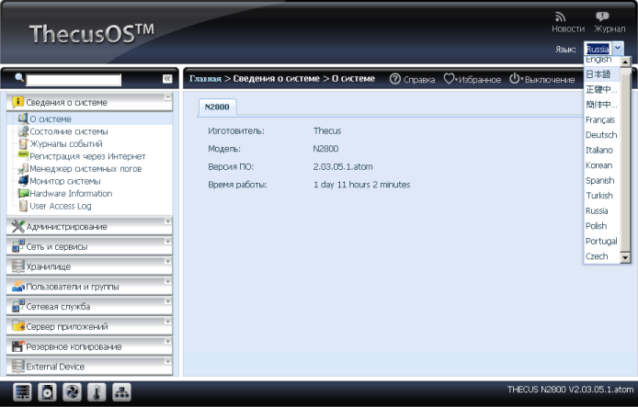638x407 pixels.
Task: Click the Russia language combo box field
Action: [598, 49]
